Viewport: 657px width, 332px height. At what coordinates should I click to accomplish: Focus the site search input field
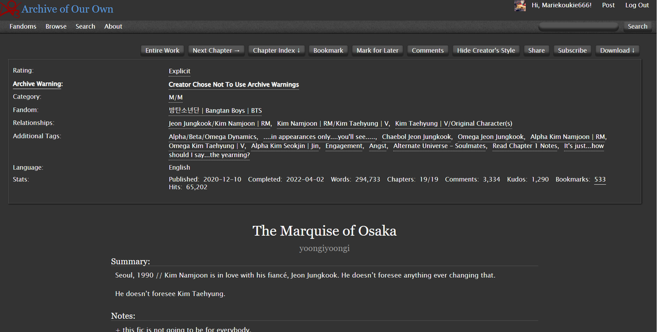[580, 26]
